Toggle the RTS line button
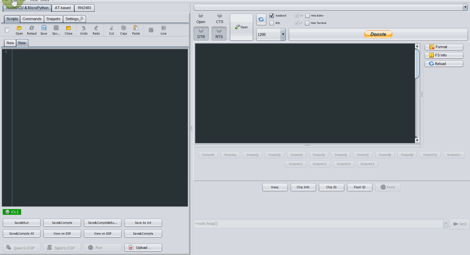This screenshot has width=470, height=255. tap(219, 34)
